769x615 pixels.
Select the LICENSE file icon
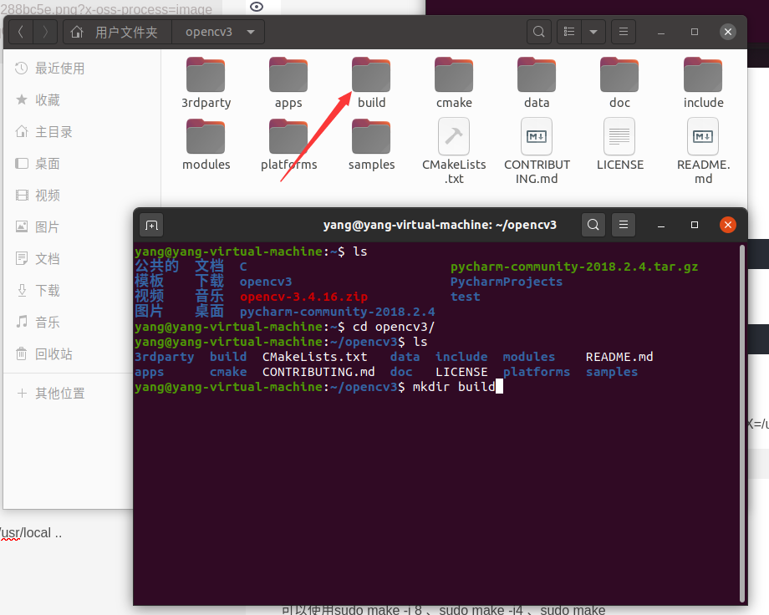click(619, 136)
